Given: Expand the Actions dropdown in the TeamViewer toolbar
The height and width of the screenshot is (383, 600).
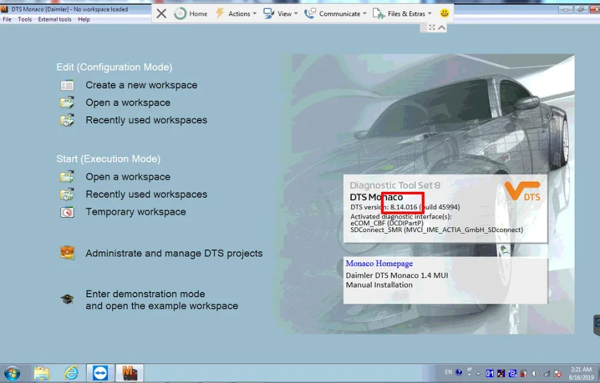Looking at the screenshot, I should [236, 14].
